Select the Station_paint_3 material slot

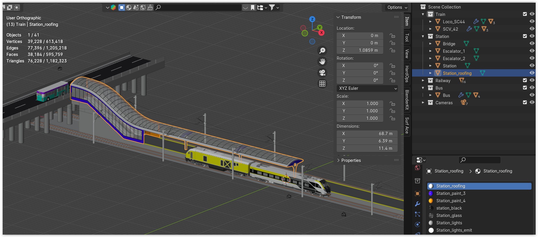(479, 193)
